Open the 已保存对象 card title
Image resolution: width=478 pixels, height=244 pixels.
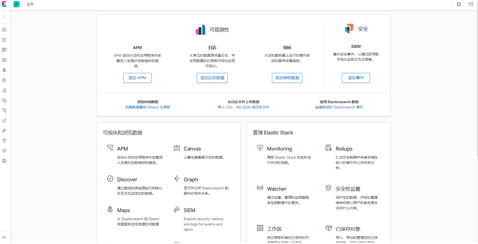(348, 229)
